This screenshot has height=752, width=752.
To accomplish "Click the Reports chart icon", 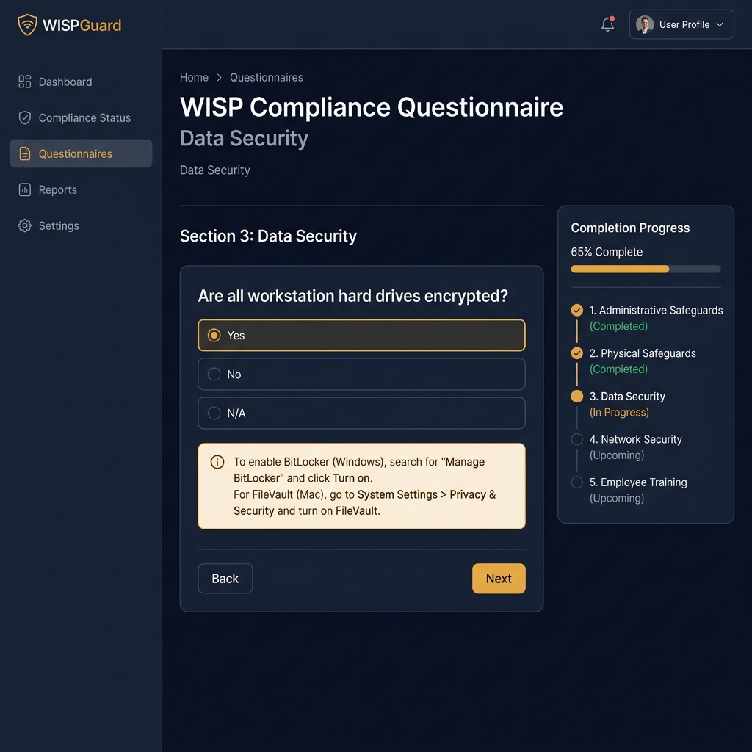I will 25,189.
